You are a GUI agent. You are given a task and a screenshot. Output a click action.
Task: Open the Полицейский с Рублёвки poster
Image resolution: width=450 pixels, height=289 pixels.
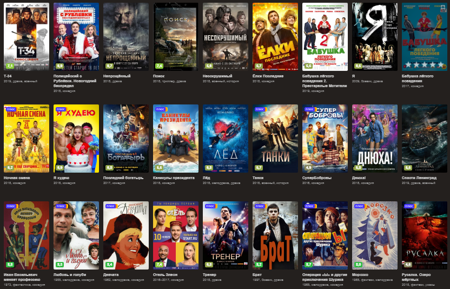76,37
